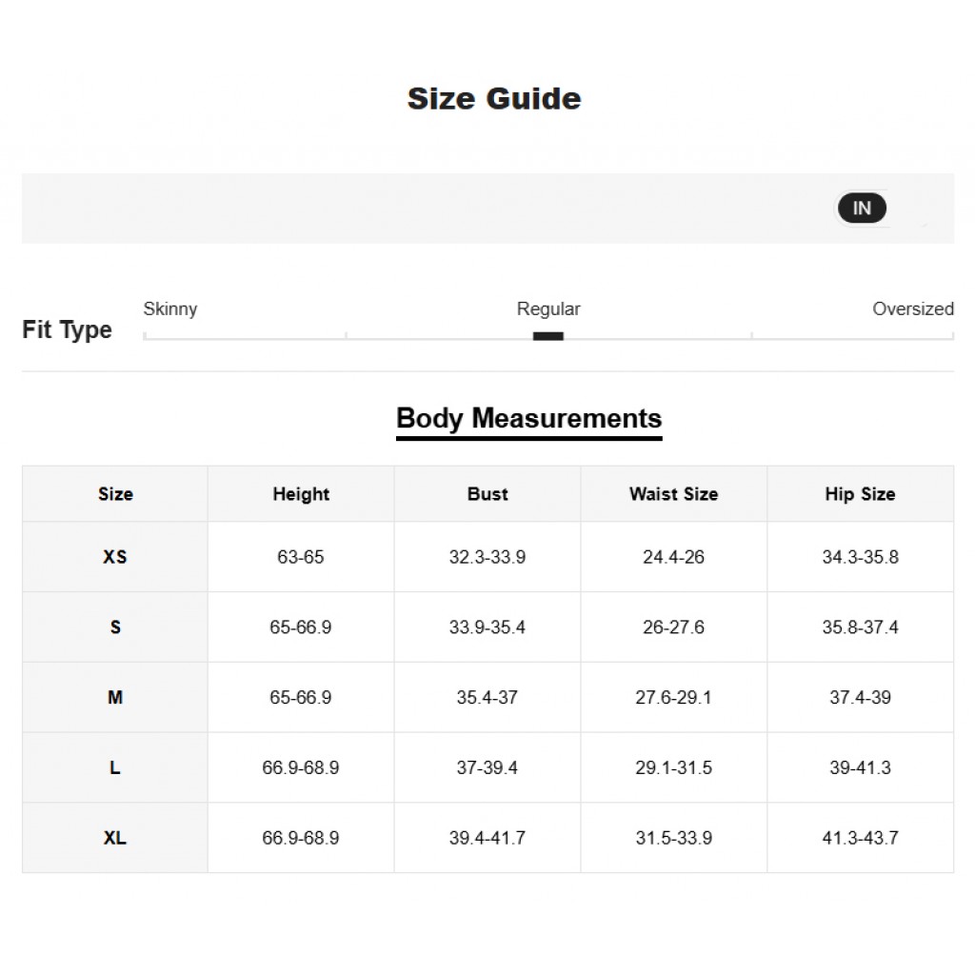975x975 pixels.
Task: Click the Height column header
Action: click(x=301, y=494)
